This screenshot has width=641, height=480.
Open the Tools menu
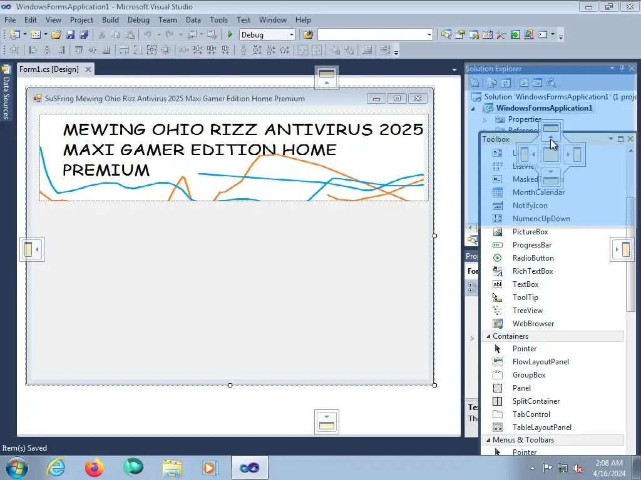[x=218, y=19]
